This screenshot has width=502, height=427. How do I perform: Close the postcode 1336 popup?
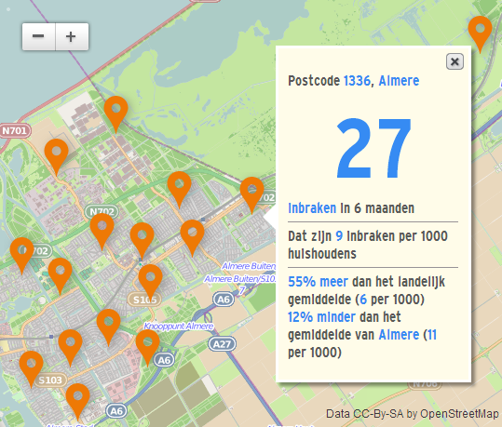point(455,61)
